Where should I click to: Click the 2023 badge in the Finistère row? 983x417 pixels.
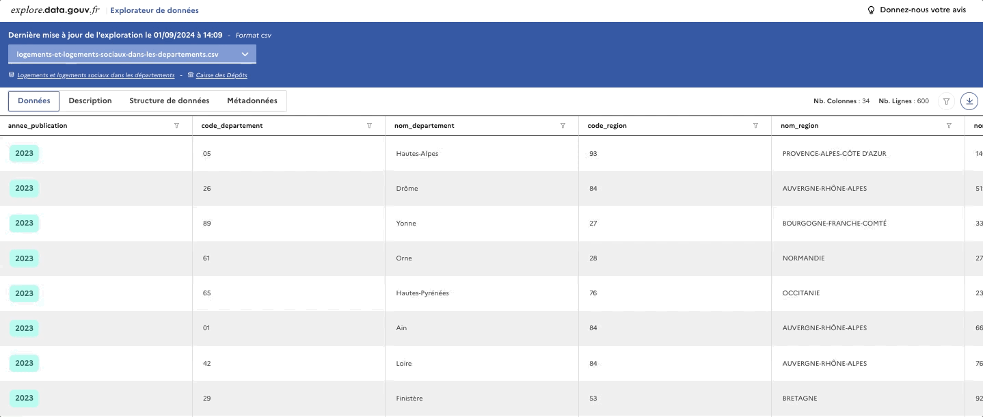click(24, 398)
